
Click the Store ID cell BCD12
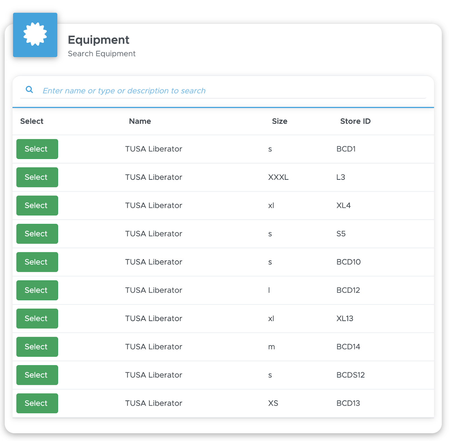(x=348, y=290)
